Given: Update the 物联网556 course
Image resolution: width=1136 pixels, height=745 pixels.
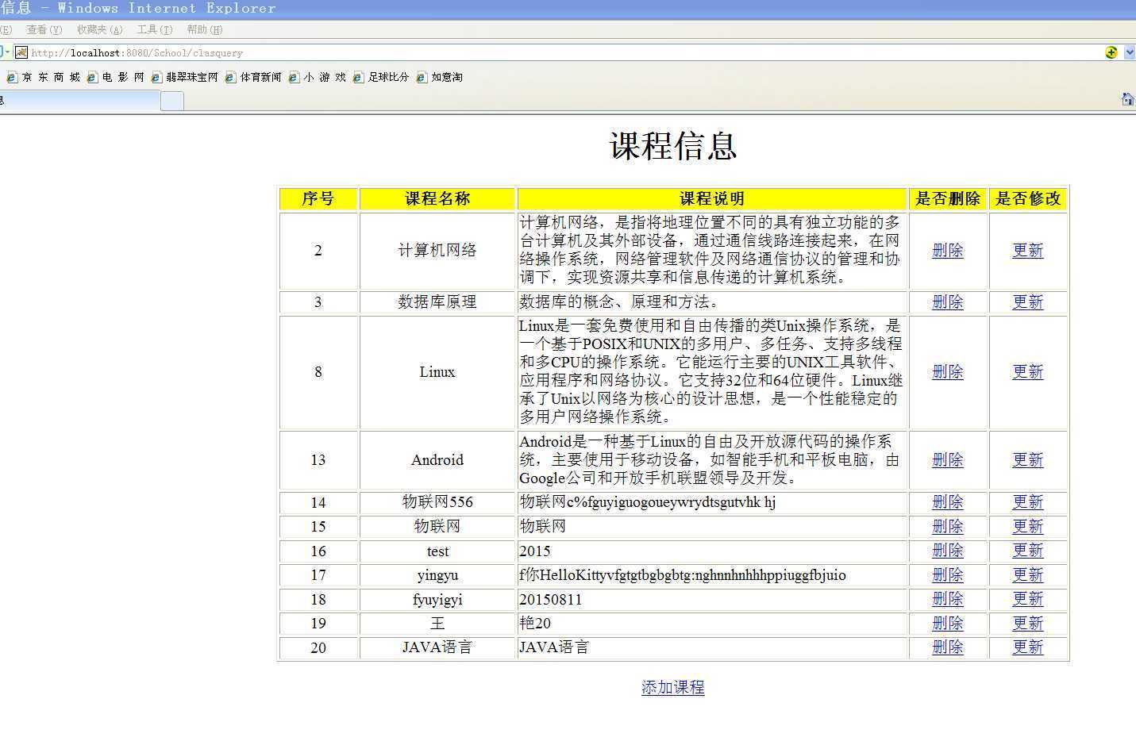Looking at the screenshot, I should point(1028,502).
